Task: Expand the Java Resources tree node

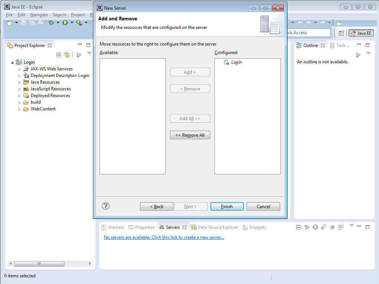Action: 19,82
